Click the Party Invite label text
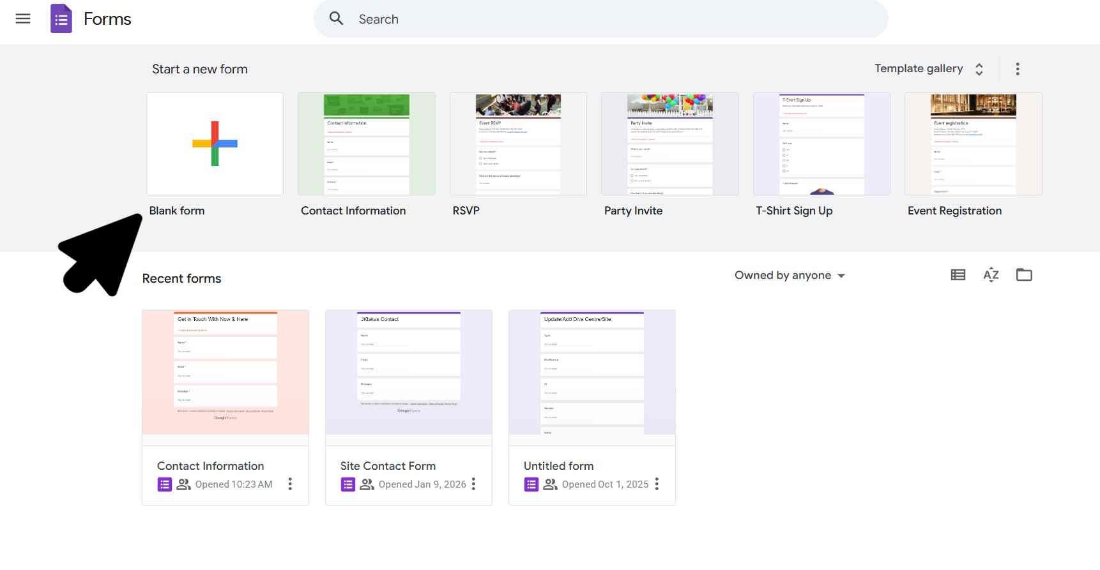This screenshot has height=570, width=1100. pyautogui.click(x=633, y=211)
